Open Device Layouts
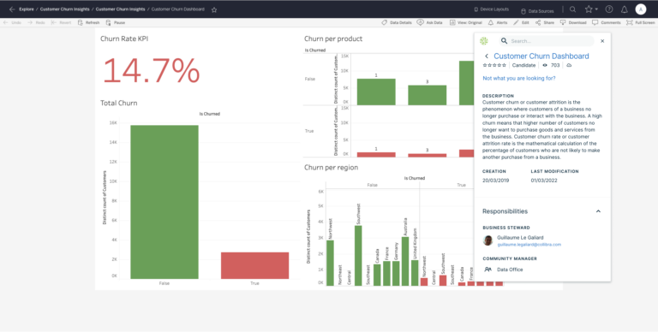The image size is (658, 332). point(491,9)
